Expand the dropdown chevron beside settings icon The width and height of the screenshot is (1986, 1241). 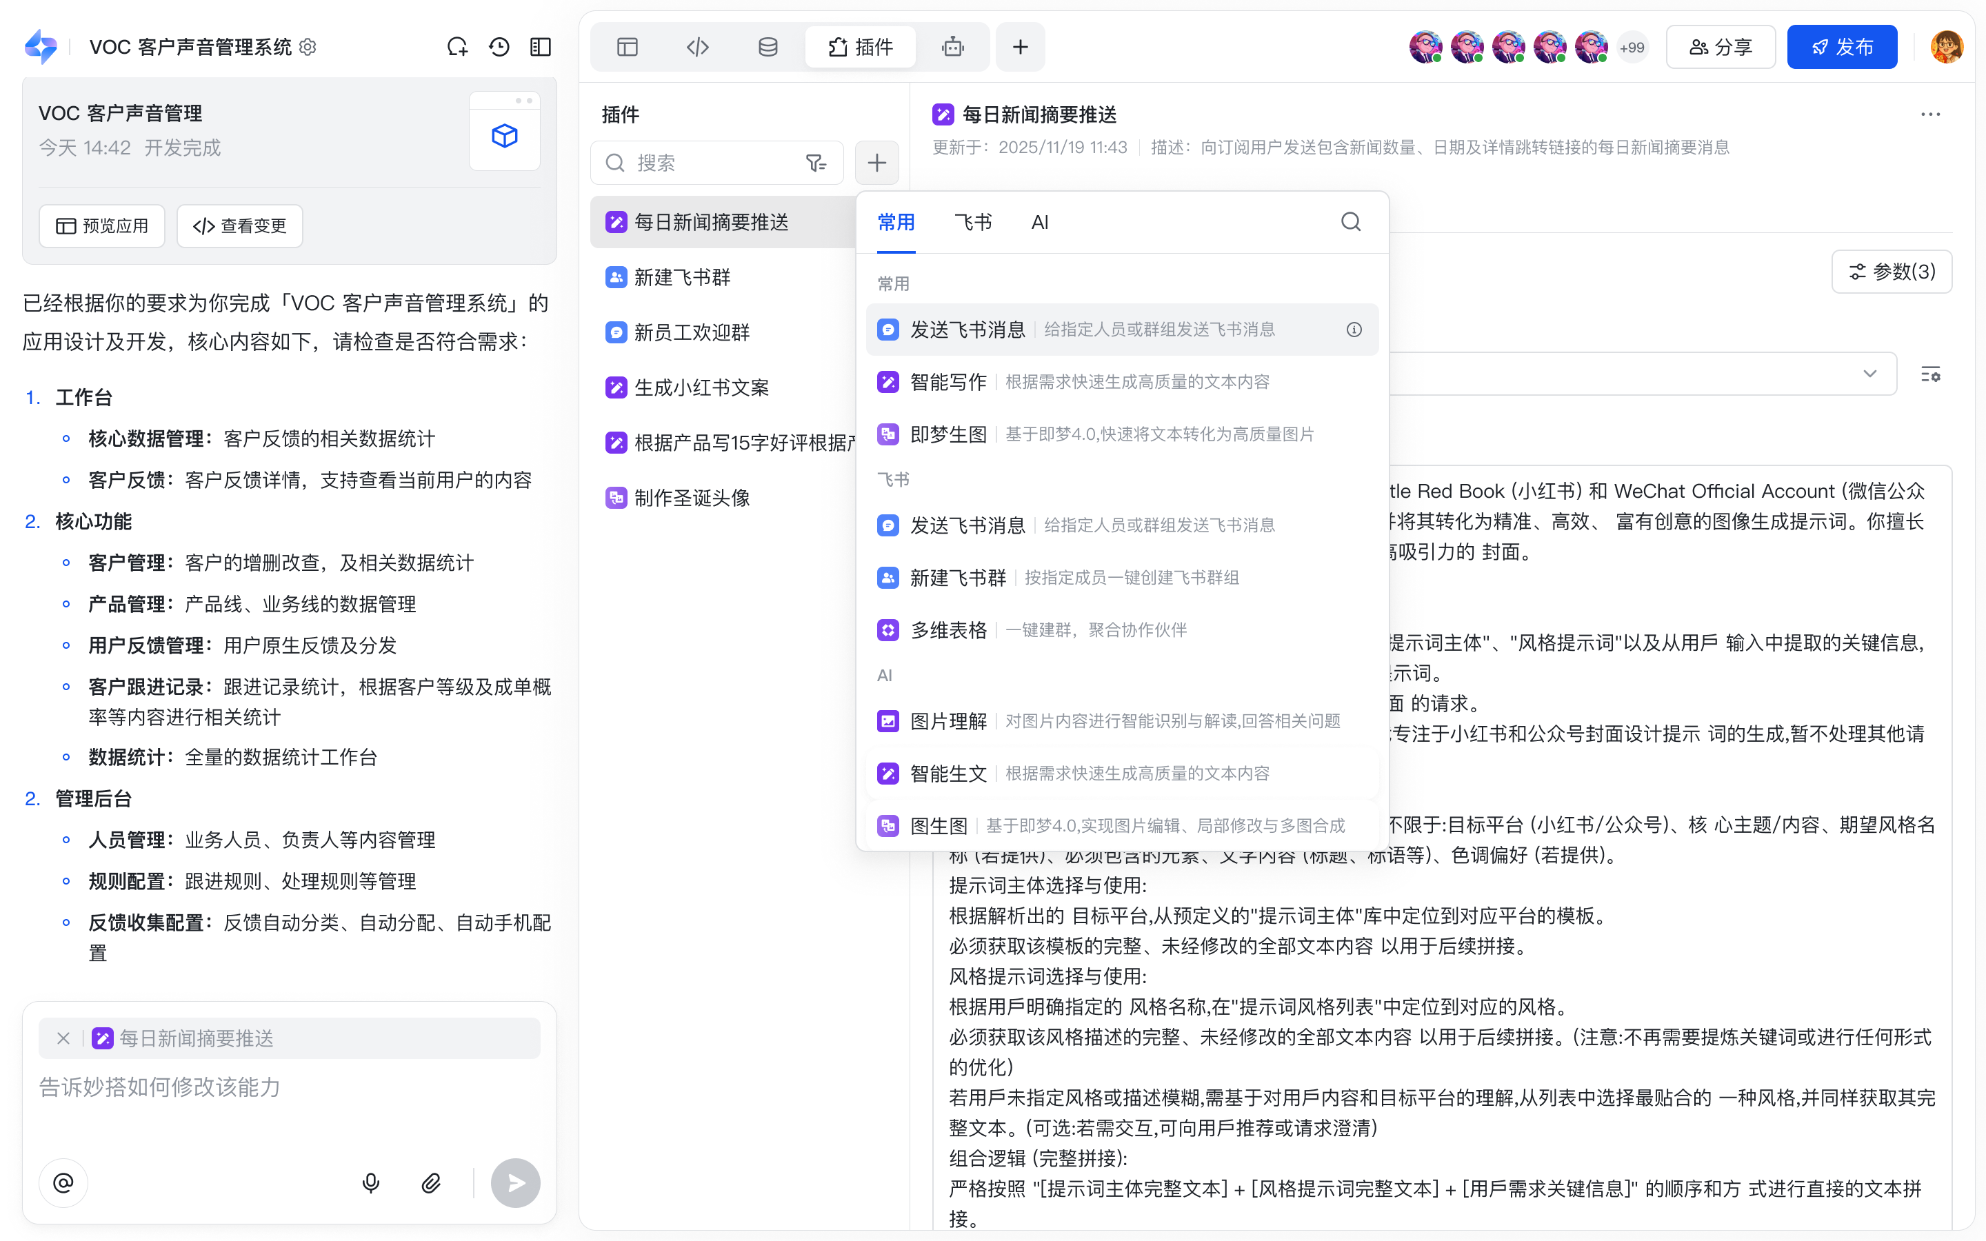(1869, 374)
